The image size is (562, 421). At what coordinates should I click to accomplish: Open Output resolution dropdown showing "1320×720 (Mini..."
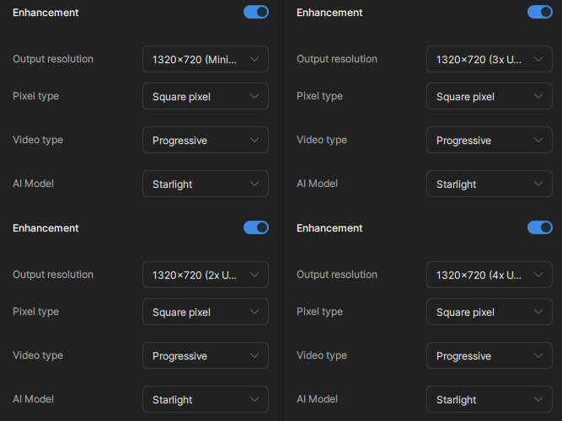206,59
